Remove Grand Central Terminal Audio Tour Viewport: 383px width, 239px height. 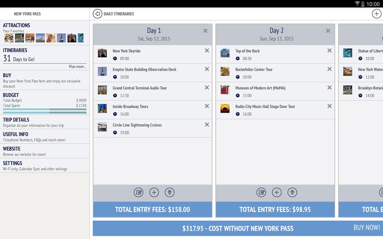(x=207, y=88)
